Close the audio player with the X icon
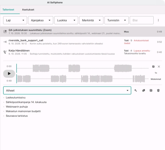The width and height of the screenshot is (165, 150). click(x=159, y=67)
